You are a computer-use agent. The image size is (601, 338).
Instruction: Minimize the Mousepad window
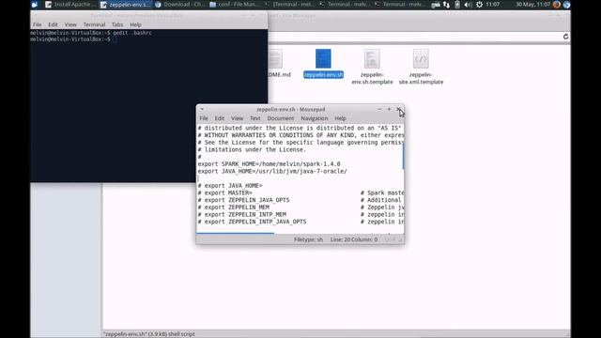(x=379, y=109)
